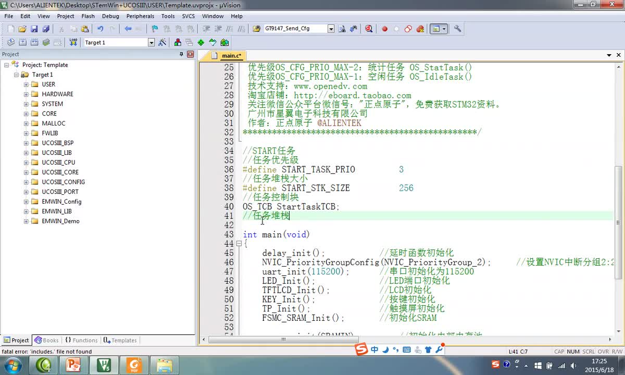Open the Configuration wrench icon
The width and height of the screenshot is (625, 375).
(458, 29)
